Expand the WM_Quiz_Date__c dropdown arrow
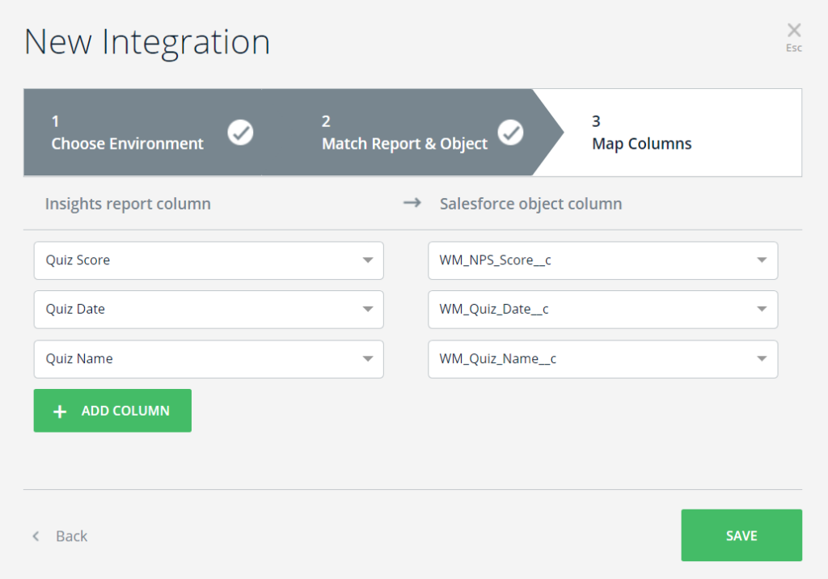This screenshot has height=579, width=828. point(761,310)
